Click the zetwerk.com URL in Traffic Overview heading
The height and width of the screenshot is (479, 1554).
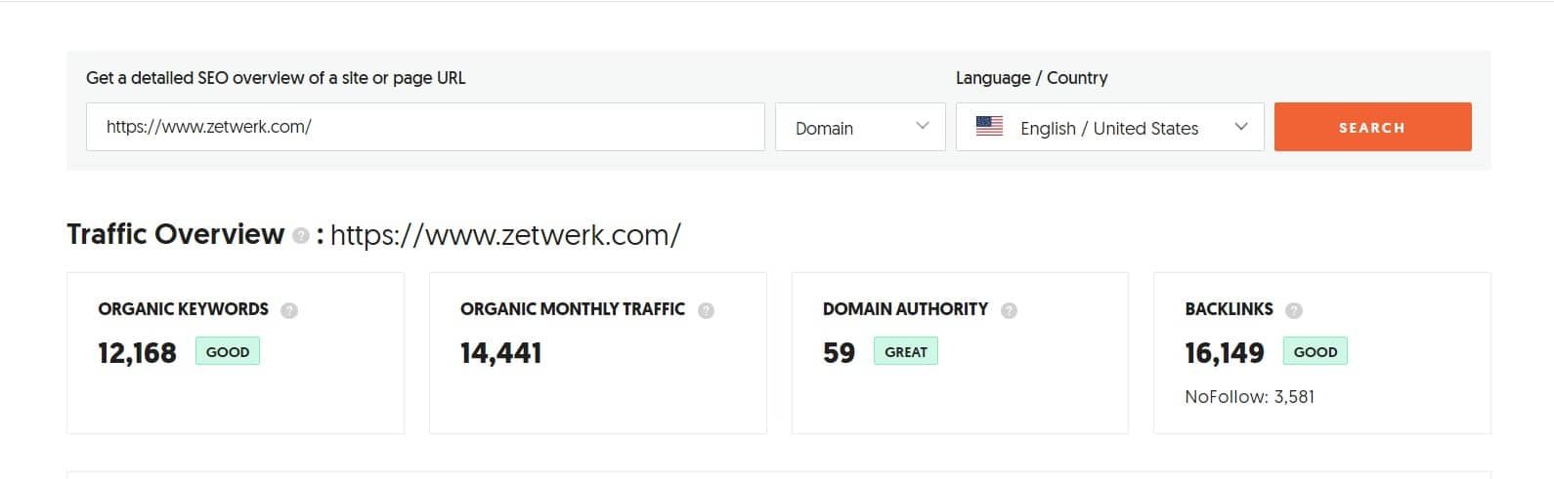(505, 235)
